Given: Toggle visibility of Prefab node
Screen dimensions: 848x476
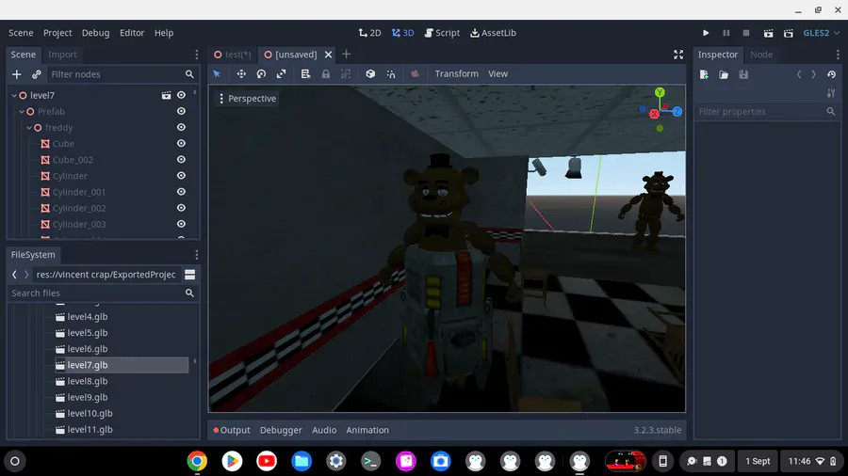Looking at the screenshot, I should coord(181,111).
